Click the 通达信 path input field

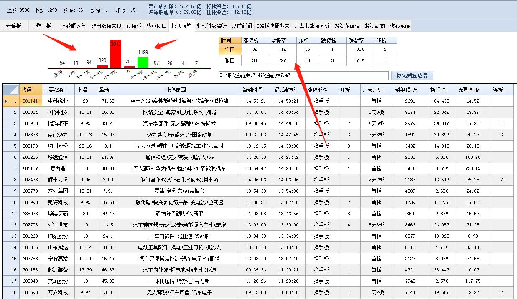(305, 75)
